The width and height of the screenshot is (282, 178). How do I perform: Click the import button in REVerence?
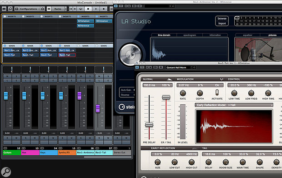(x=222, y=23)
